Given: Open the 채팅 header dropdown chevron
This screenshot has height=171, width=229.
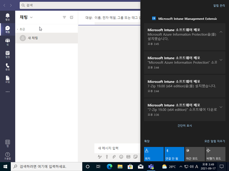Looking at the screenshot, I should click(x=31, y=17).
